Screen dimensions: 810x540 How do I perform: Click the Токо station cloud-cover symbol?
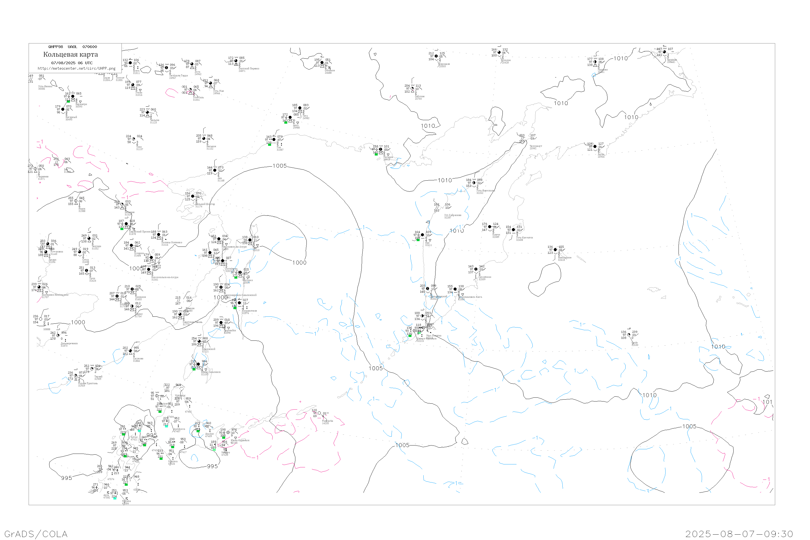point(134,139)
